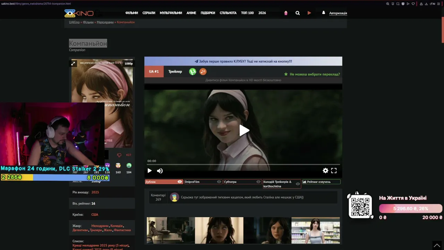
Task: Open the UAKino site logo
Action: [79, 13]
